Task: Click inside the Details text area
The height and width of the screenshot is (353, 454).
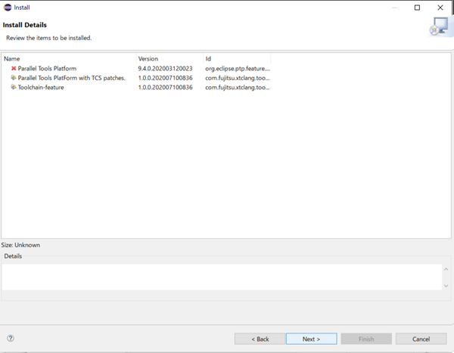Action: [219, 277]
